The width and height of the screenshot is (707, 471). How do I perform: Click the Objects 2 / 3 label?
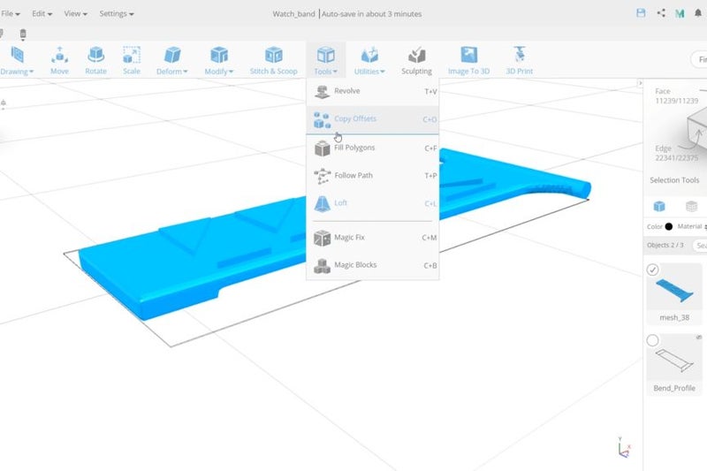pyautogui.click(x=665, y=245)
